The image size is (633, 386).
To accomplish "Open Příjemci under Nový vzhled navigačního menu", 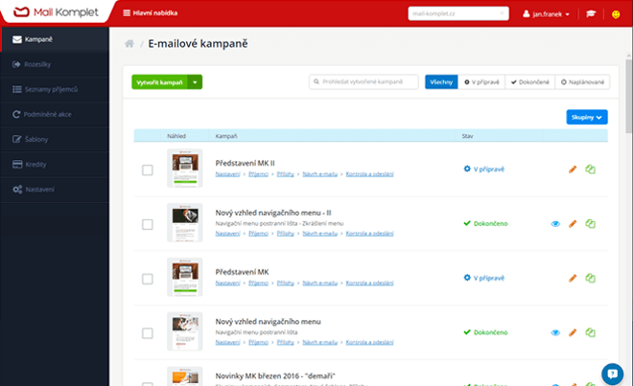I will (258, 343).
